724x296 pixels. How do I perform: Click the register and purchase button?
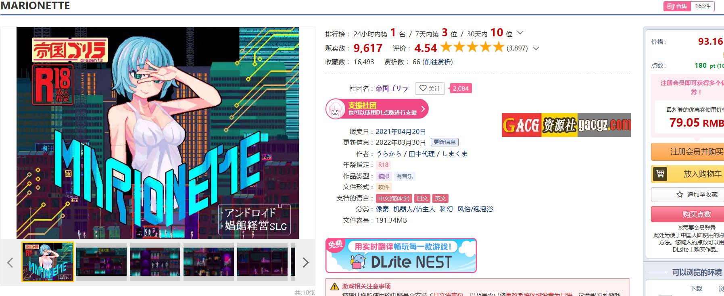click(x=689, y=152)
